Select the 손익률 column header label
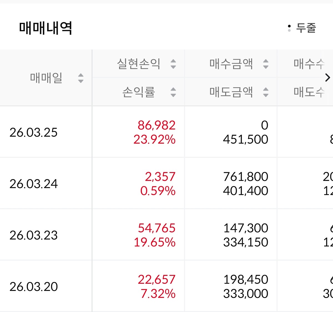The height and width of the screenshot is (312, 333). click(138, 92)
